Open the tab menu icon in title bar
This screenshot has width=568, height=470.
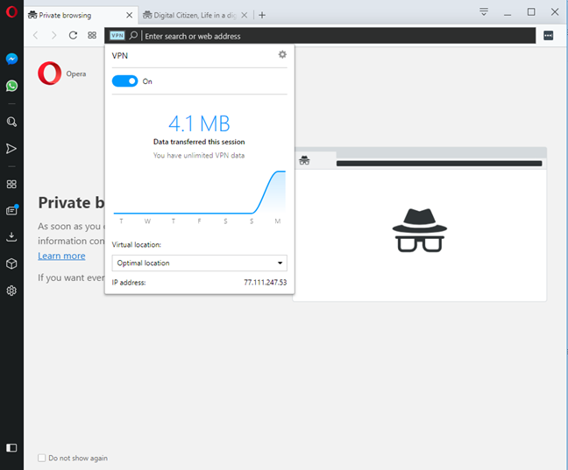coord(484,12)
